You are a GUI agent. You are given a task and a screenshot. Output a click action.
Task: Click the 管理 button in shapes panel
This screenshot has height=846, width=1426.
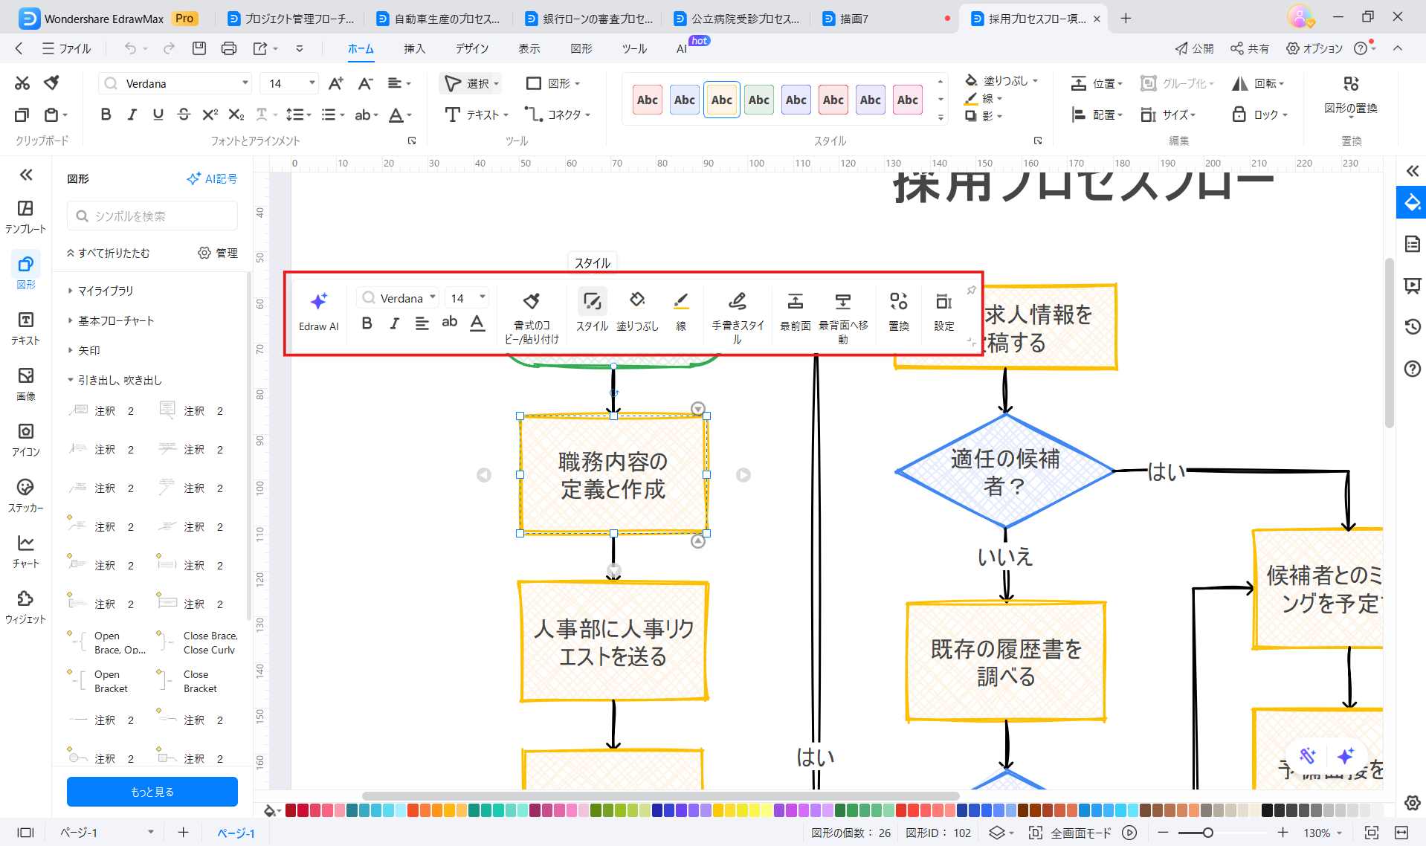[218, 253]
